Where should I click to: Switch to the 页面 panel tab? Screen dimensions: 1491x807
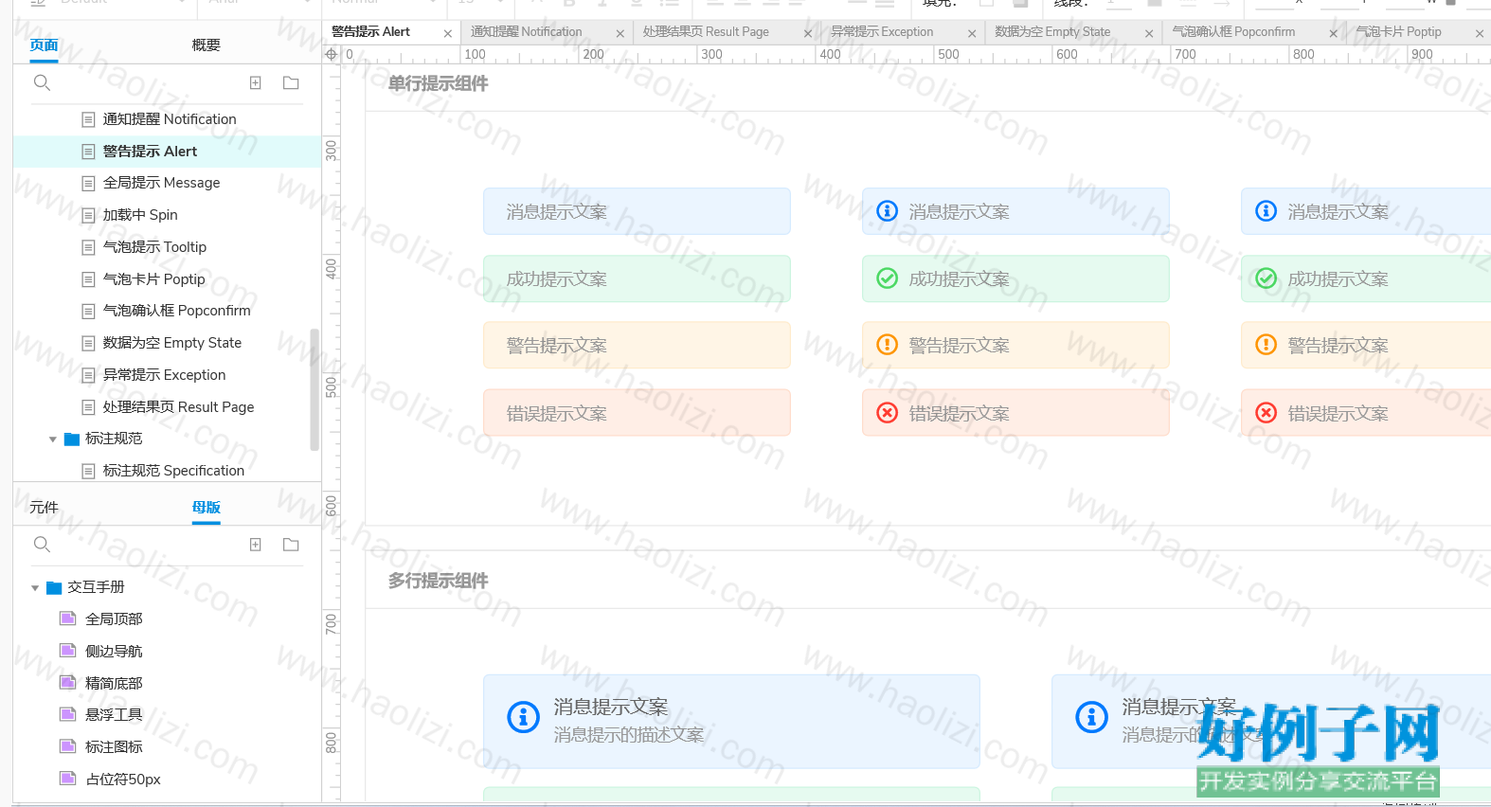(44, 45)
